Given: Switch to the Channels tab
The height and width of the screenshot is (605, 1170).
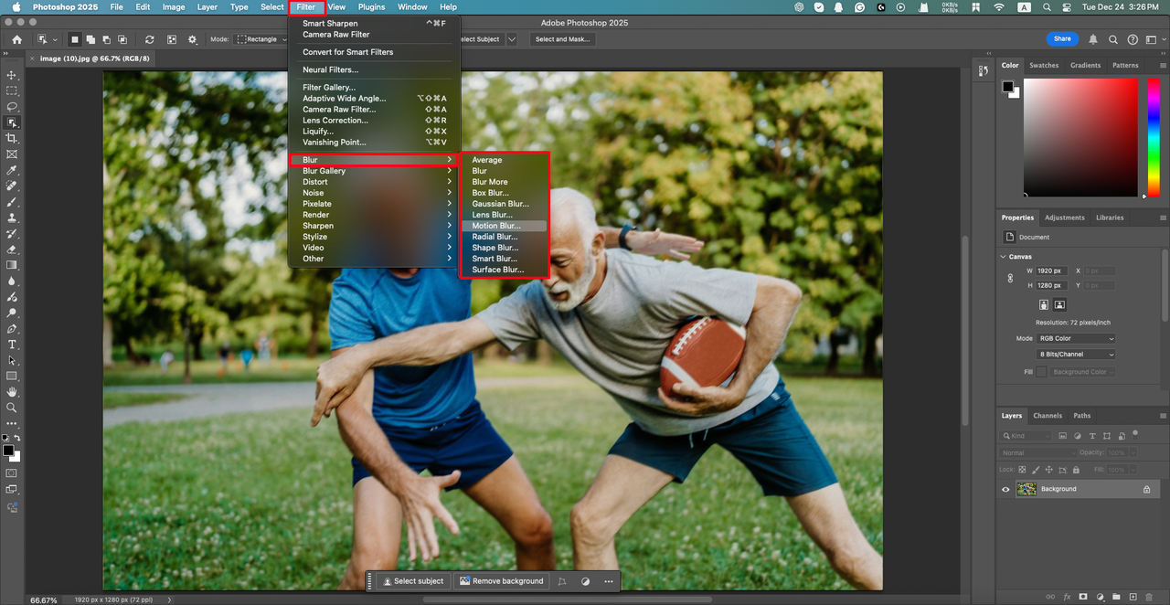Looking at the screenshot, I should point(1048,415).
